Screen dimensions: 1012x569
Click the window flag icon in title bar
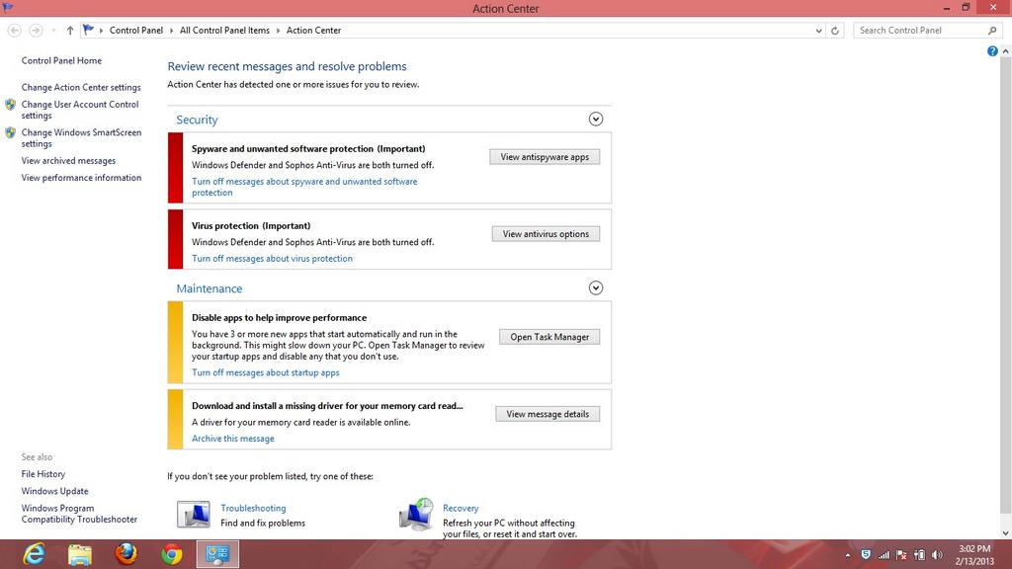(8, 7)
